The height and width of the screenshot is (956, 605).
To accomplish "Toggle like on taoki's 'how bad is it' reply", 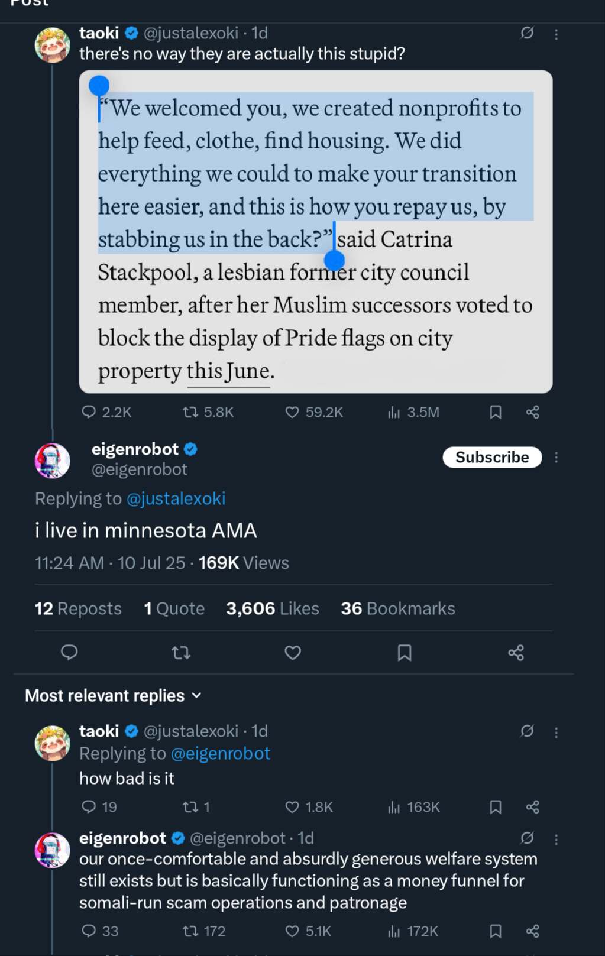I will click(x=309, y=807).
